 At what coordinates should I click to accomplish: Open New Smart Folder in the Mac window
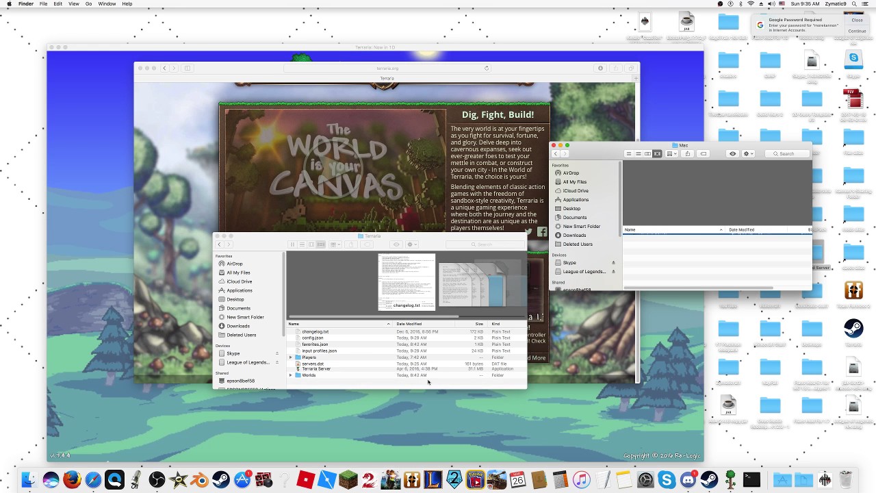[x=581, y=227]
